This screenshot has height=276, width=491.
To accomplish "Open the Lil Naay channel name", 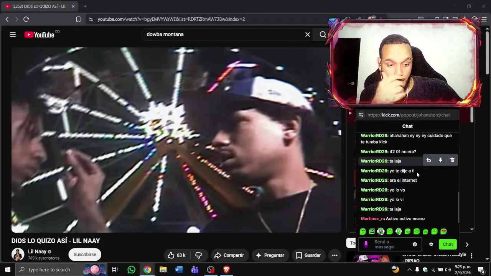I will 37,251.
